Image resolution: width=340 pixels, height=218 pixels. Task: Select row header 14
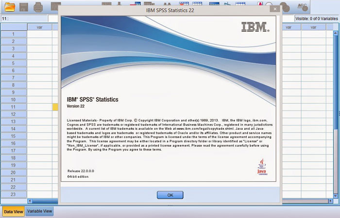point(14,129)
